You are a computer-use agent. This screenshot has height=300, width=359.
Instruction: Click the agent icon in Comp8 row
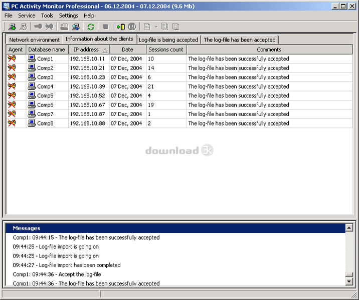click(x=12, y=123)
